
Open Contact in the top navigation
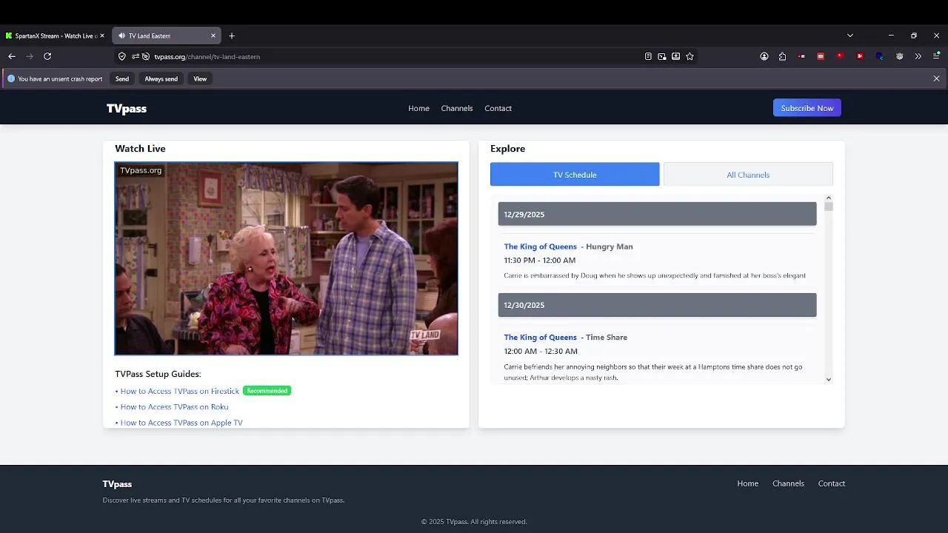(x=498, y=108)
